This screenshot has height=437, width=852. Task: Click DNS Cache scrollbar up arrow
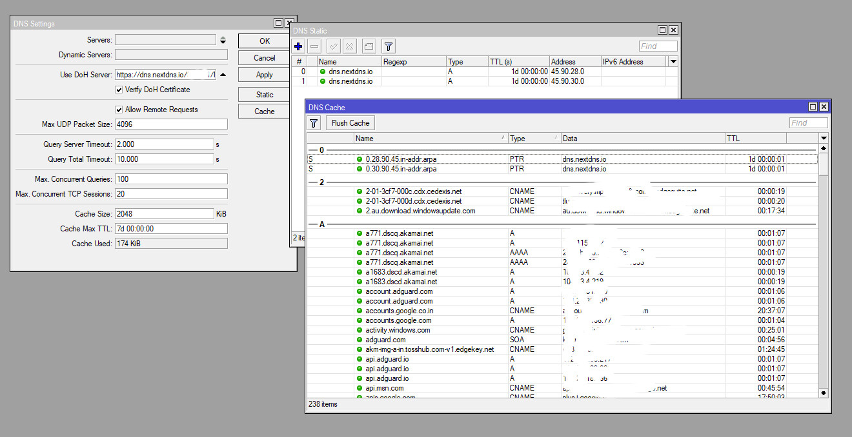coord(824,149)
